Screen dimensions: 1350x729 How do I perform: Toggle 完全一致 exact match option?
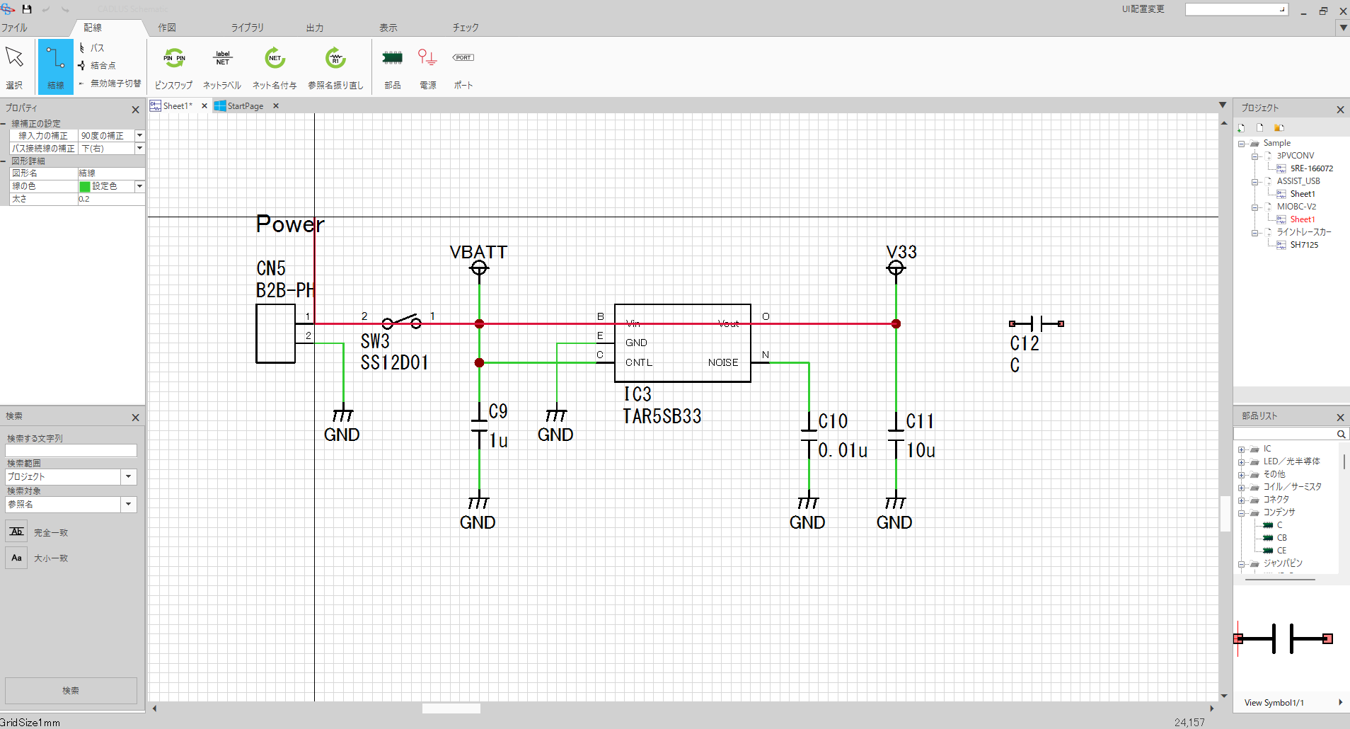click(17, 532)
